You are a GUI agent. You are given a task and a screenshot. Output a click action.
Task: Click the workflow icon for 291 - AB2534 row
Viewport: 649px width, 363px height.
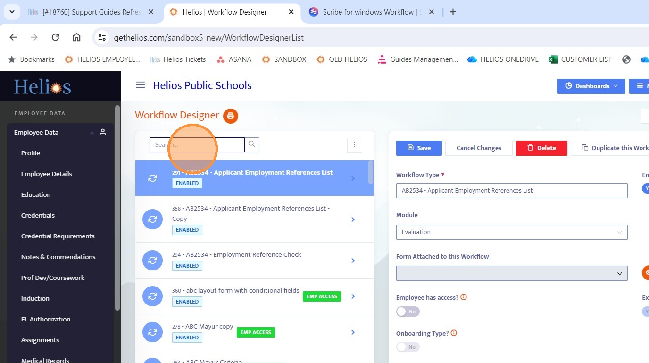(153, 178)
